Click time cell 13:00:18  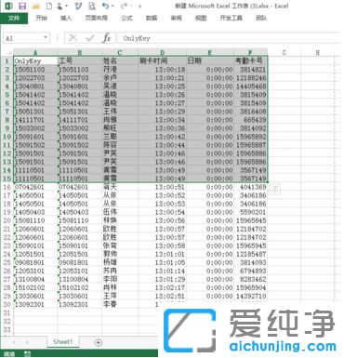pyautogui.click(x=163, y=70)
